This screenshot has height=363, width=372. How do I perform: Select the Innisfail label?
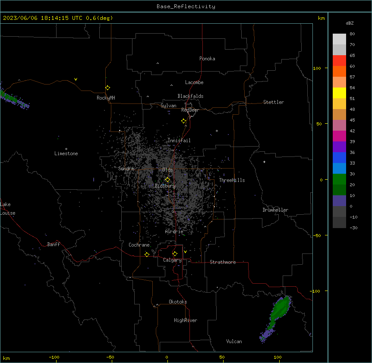click(x=179, y=141)
